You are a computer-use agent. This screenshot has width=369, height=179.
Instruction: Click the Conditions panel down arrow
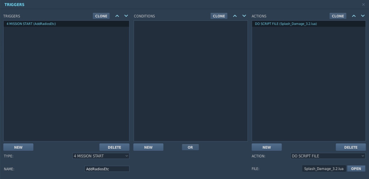(x=244, y=16)
